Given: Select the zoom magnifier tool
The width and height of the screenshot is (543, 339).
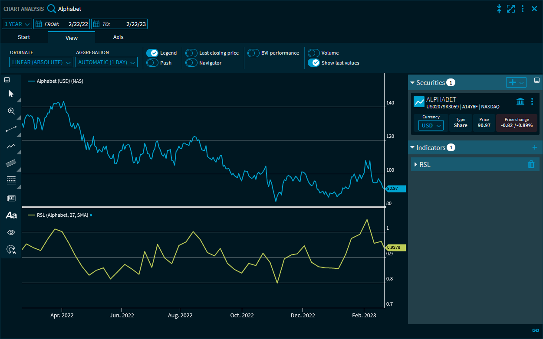Looking at the screenshot, I should coord(11,111).
